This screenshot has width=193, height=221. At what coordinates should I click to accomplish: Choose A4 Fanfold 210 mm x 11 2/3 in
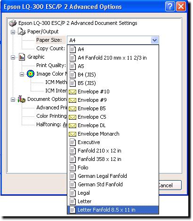coord(113,58)
